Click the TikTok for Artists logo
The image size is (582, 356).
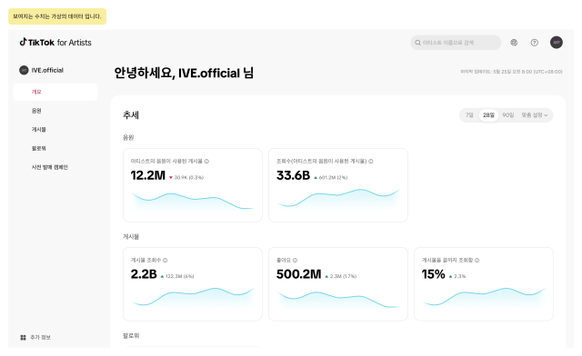coord(55,43)
